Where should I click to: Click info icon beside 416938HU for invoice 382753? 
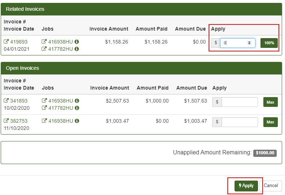click(77, 121)
